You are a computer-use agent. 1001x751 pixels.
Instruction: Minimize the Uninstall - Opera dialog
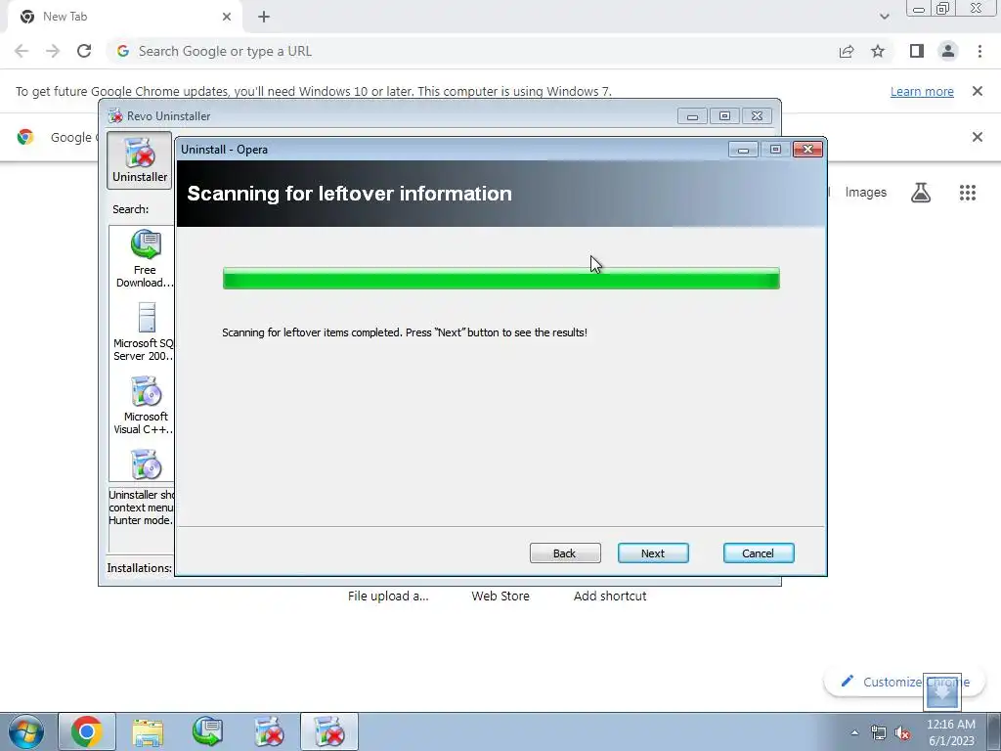point(743,150)
